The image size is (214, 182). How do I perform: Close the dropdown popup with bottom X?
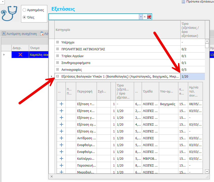pos(52,176)
